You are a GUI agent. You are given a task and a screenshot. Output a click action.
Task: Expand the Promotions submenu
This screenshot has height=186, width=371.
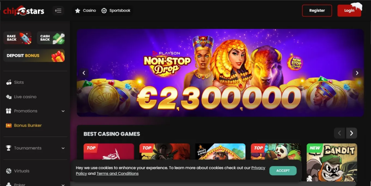(63, 111)
